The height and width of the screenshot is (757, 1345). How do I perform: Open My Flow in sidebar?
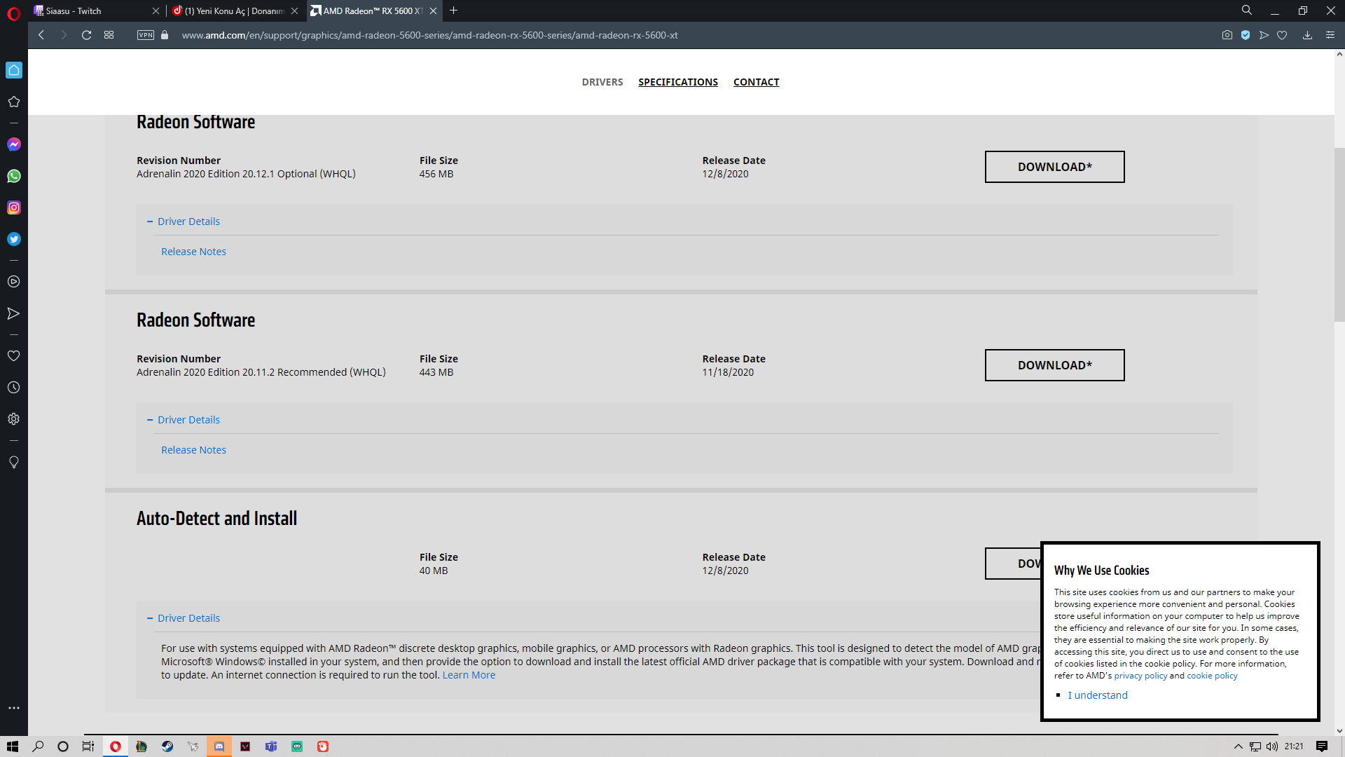coord(14,313)
